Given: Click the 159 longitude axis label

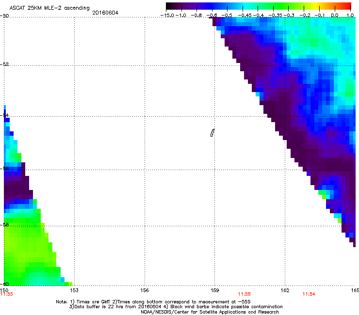Looking at the screenshot, I should [215, 290].
